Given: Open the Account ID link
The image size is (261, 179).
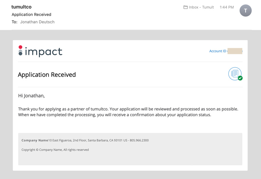Looking at the screenshot, I should (x=217, y=51).
